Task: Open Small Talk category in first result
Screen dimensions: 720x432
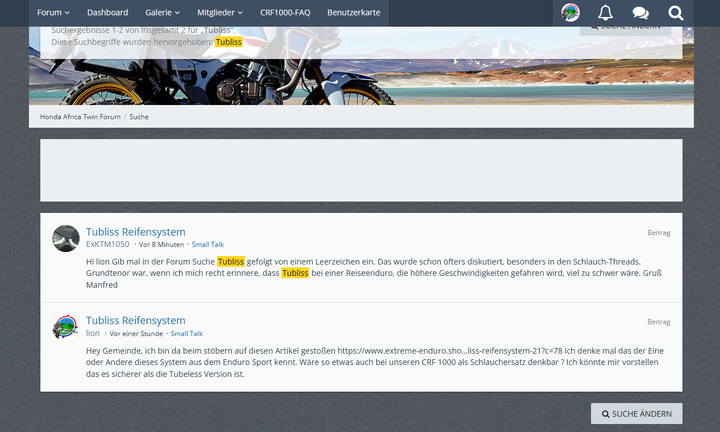Action: coord(208,245)
